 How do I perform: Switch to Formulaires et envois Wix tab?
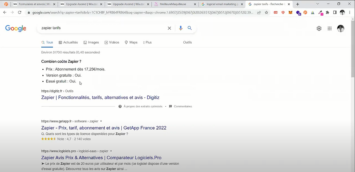point(34,4)
